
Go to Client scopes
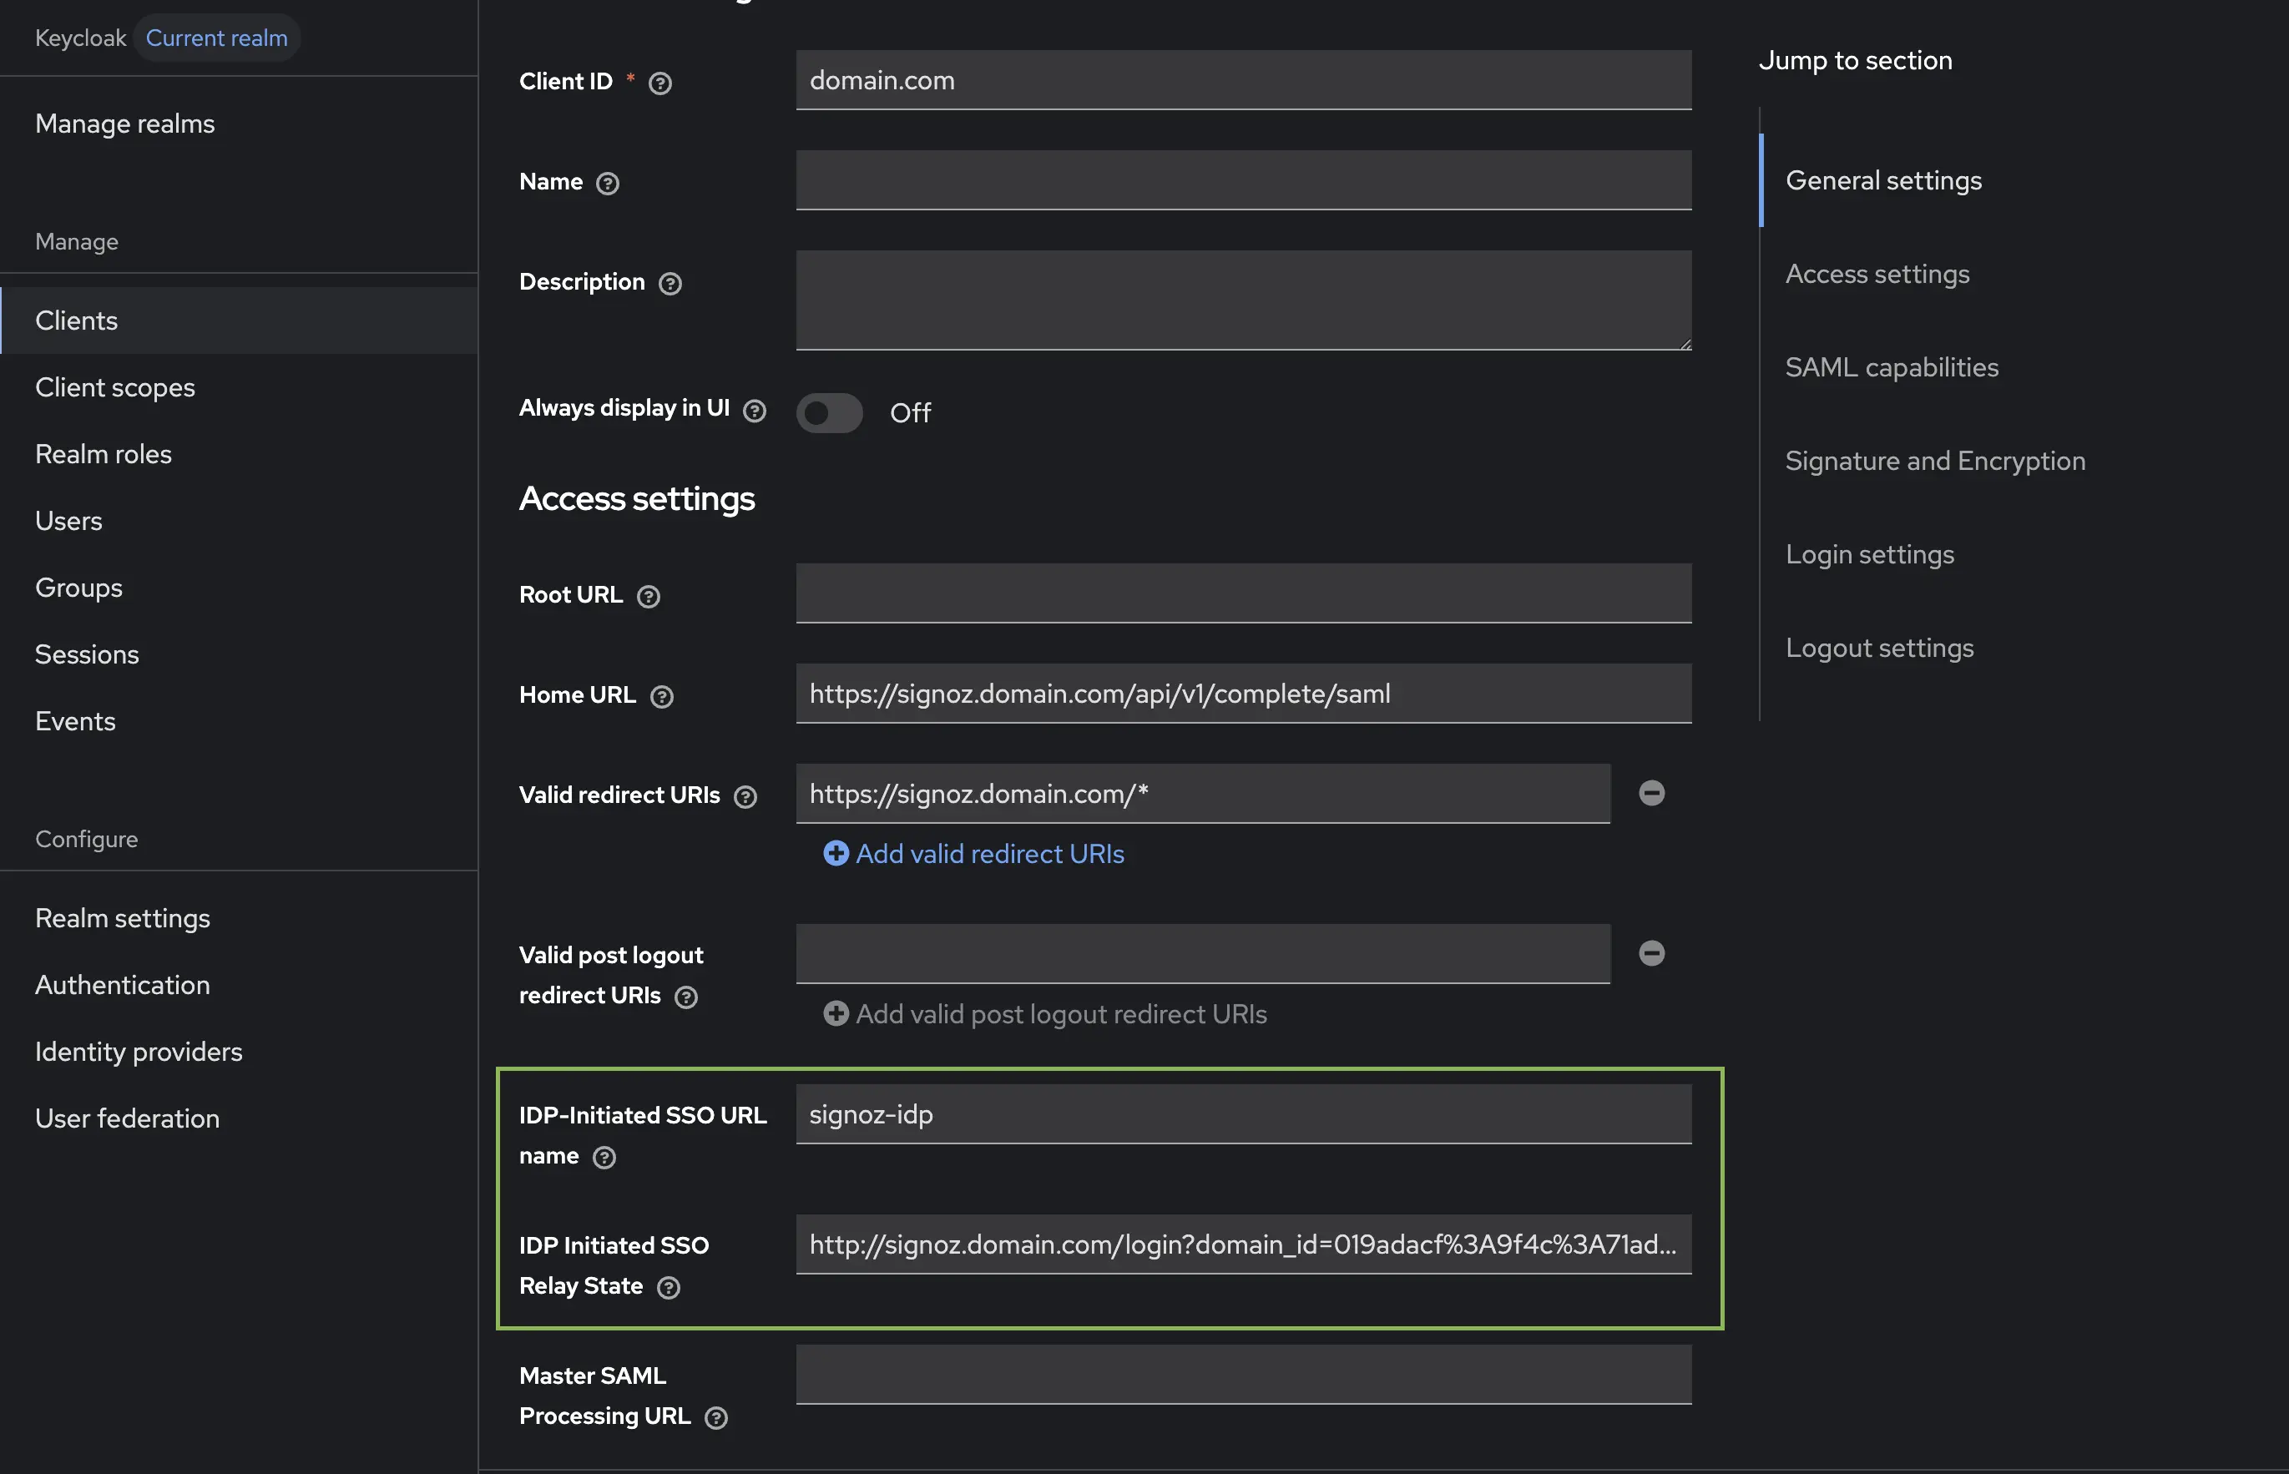point(240,386)
